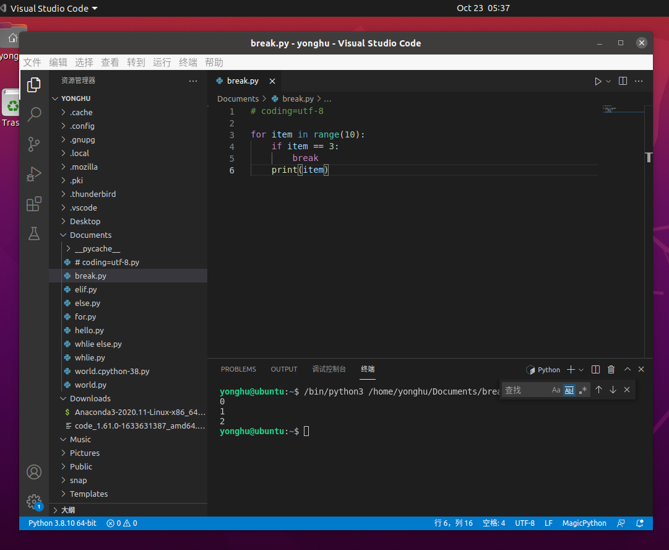Collapse the Documents folder

click(x=128, y=235)
